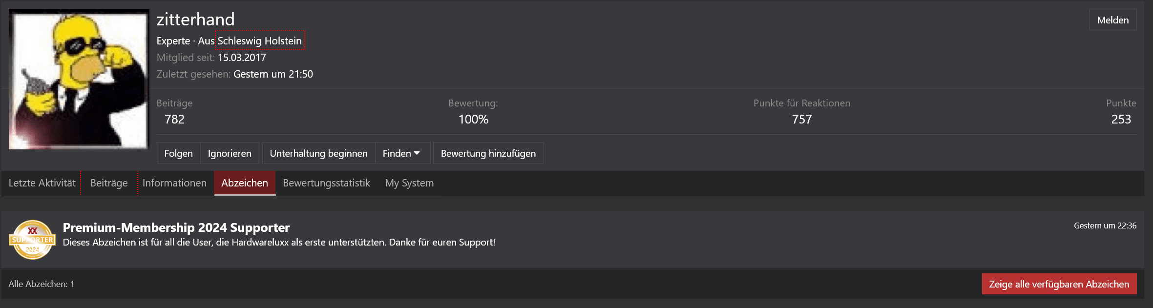Click the Premium-Membership 2024 Supporter badge icon
Viewport: 1153px width, 308px height.
(x=32, y=240)
